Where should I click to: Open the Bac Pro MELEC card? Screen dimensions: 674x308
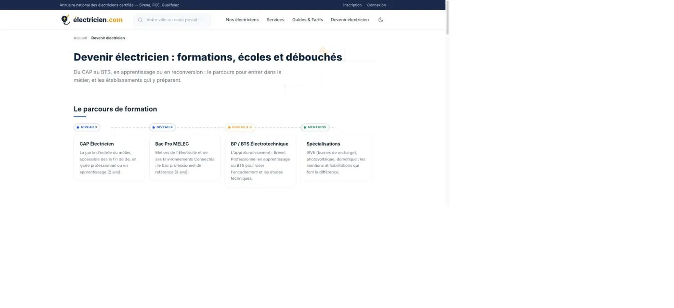pos(185,158)
